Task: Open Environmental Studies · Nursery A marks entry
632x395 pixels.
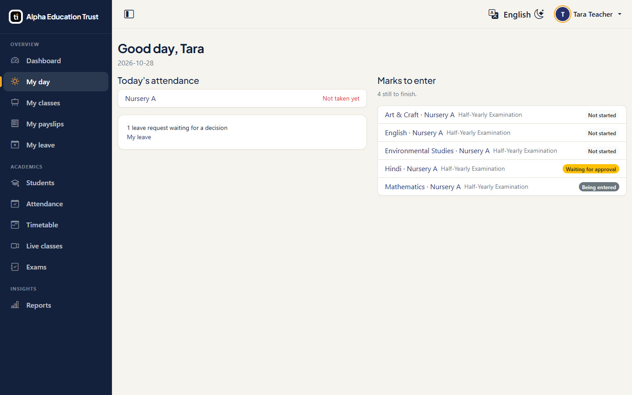Action: tap(502, 151)
